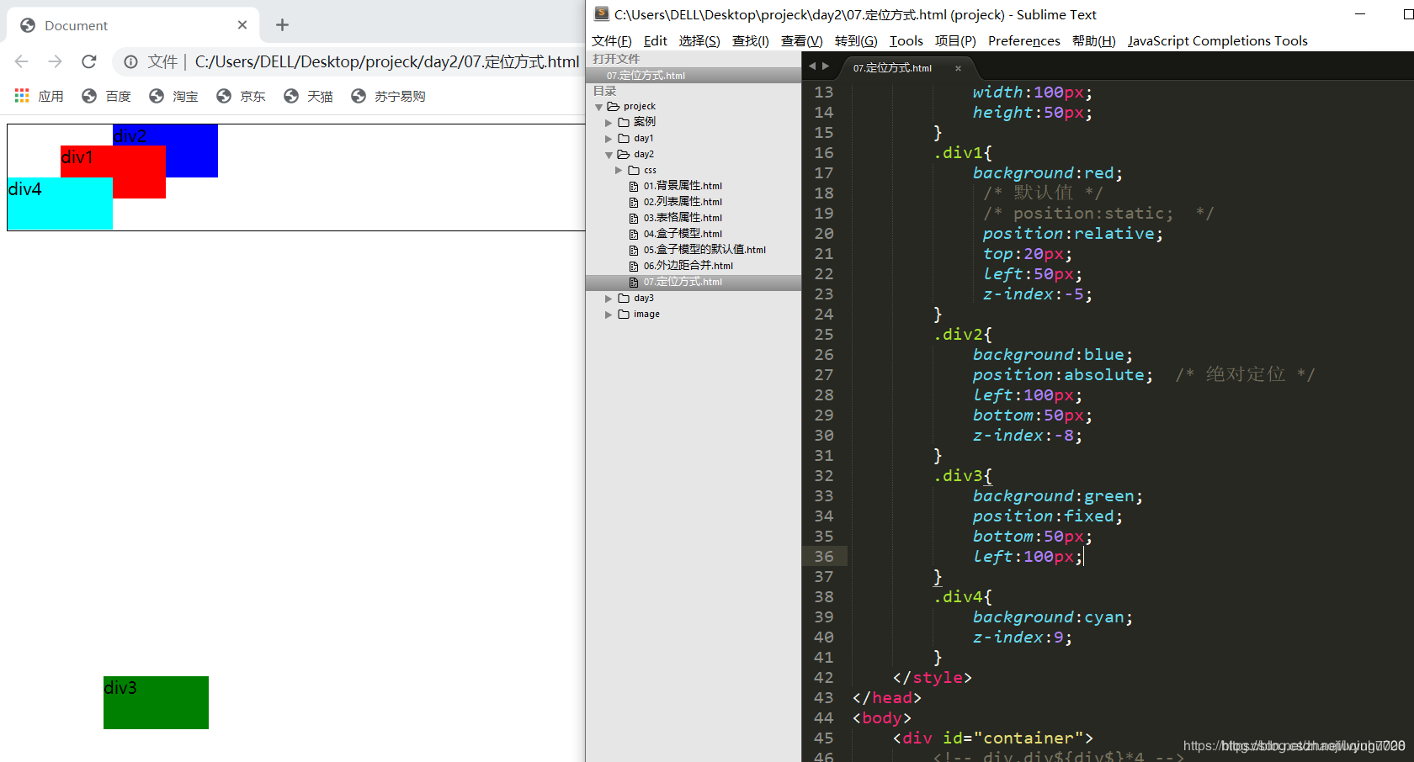
Task: Click the browser forward arrow
Action: point(56,61)
